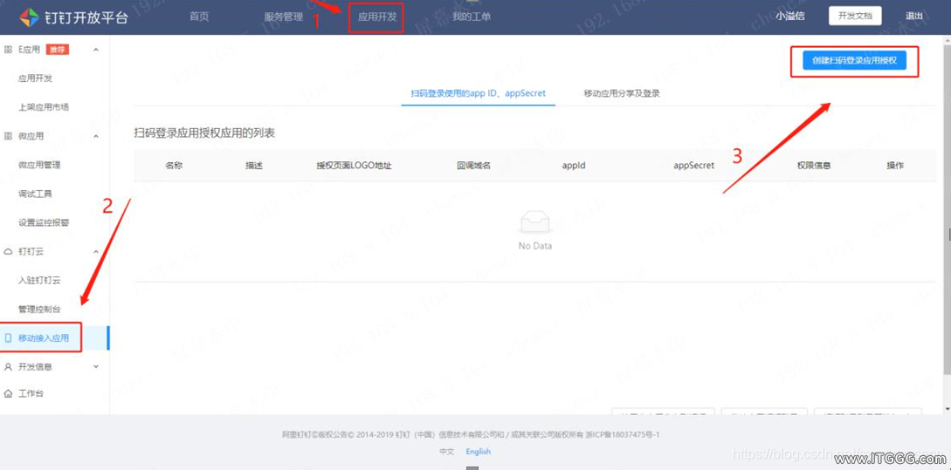Open 调试工具 in the sidebar
Viewport: 951px width, 470px height.
[35, 194]
